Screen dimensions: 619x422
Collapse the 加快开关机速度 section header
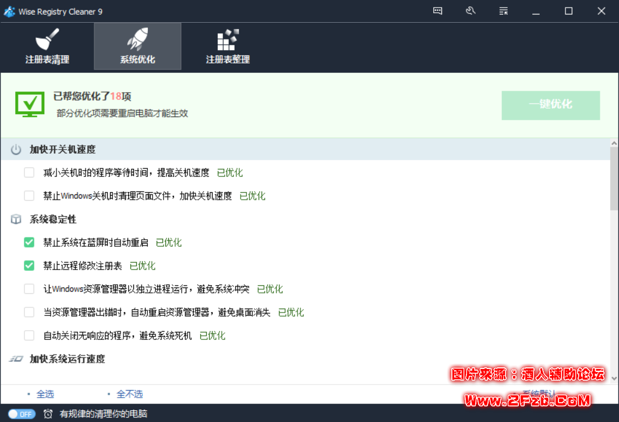[305, 149]
